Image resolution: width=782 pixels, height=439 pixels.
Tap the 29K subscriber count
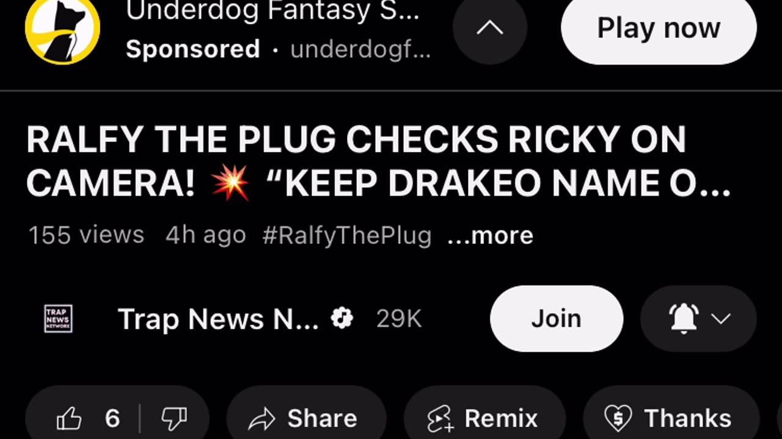coord(399,318)
